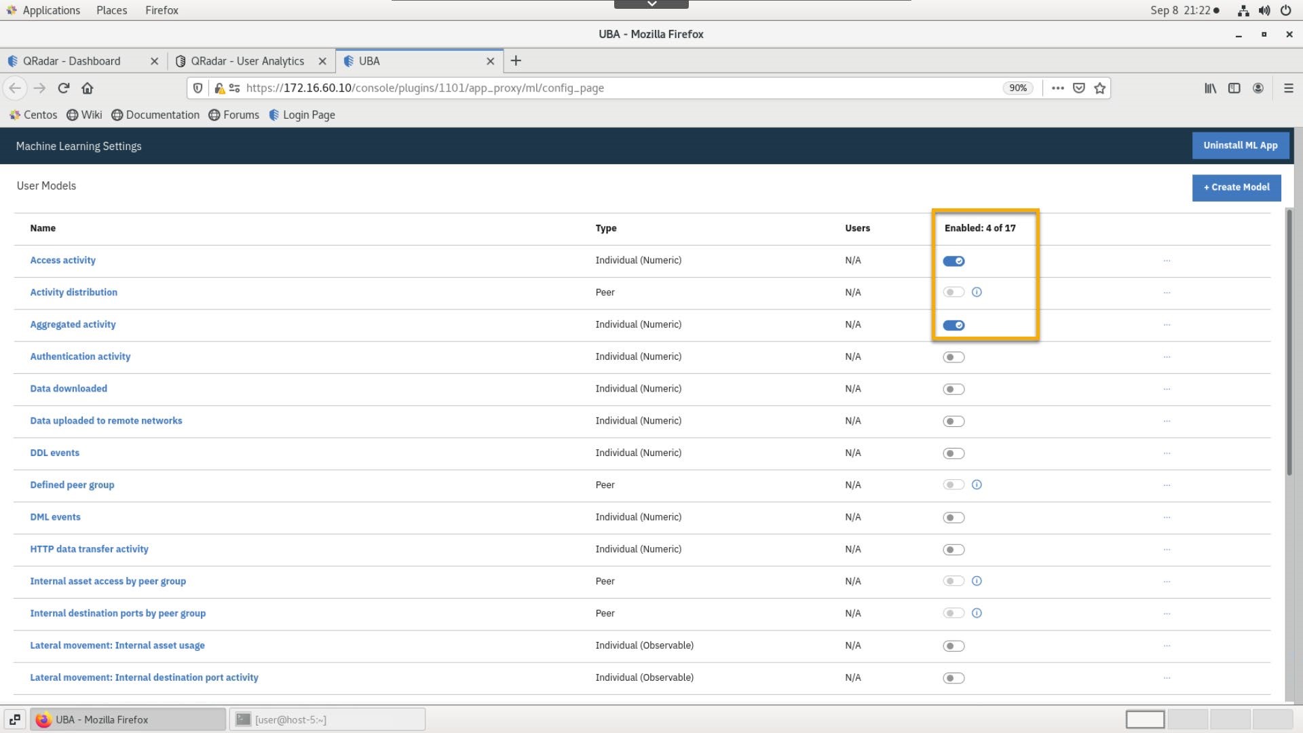The height and width of the screenshot is (733, 1303).
Task: Click the Save to Pocket icon
Action: point(1079,88)
